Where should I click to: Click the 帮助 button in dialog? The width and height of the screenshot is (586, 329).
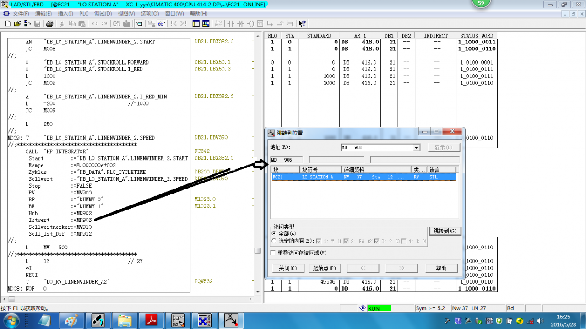click(x=441, y=268)
